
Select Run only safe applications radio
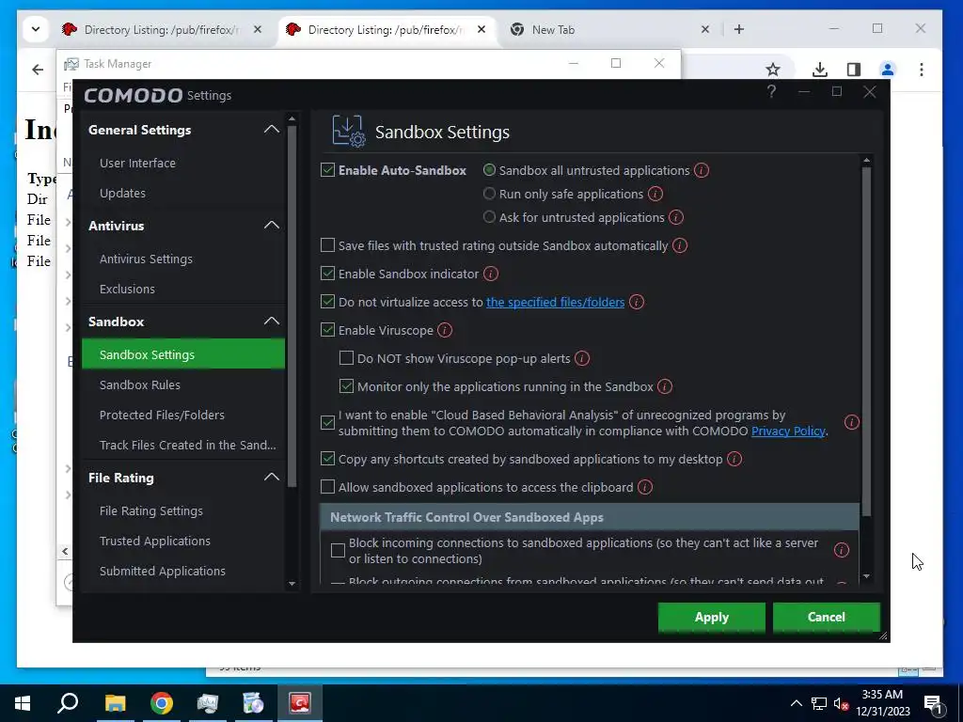[489, 194]
